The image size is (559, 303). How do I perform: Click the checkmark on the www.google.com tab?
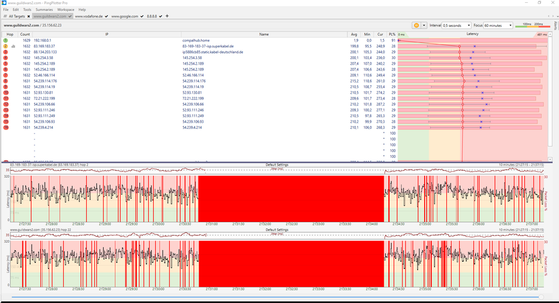click(142, 17)
